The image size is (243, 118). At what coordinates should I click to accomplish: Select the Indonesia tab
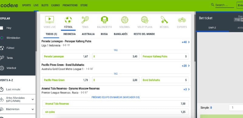pos(70,34)
